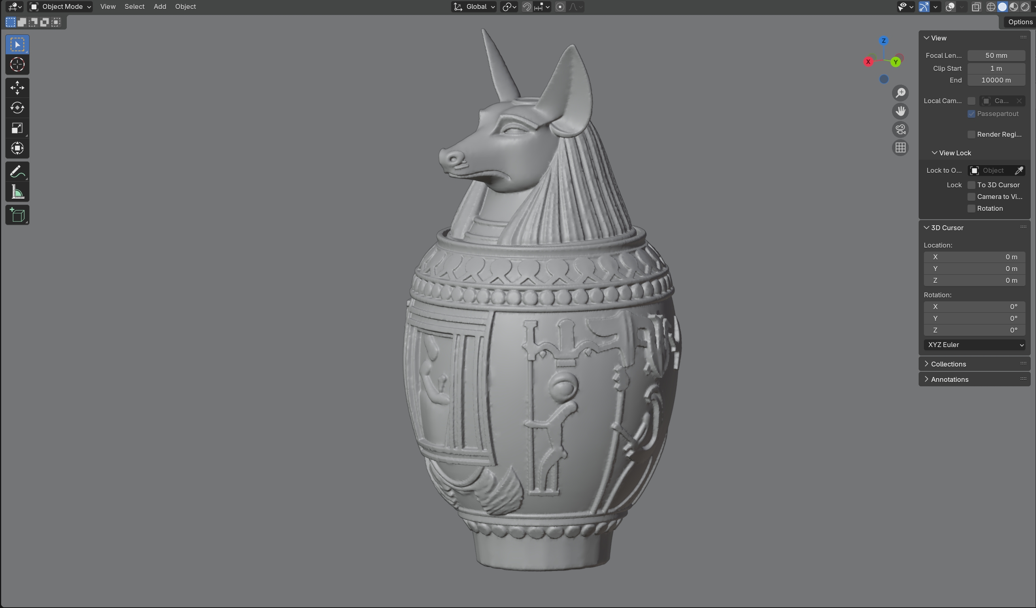The image size is (1036, 608).
Task: Check the Rotation lock checkbox
Action: (x=971, y=208)
